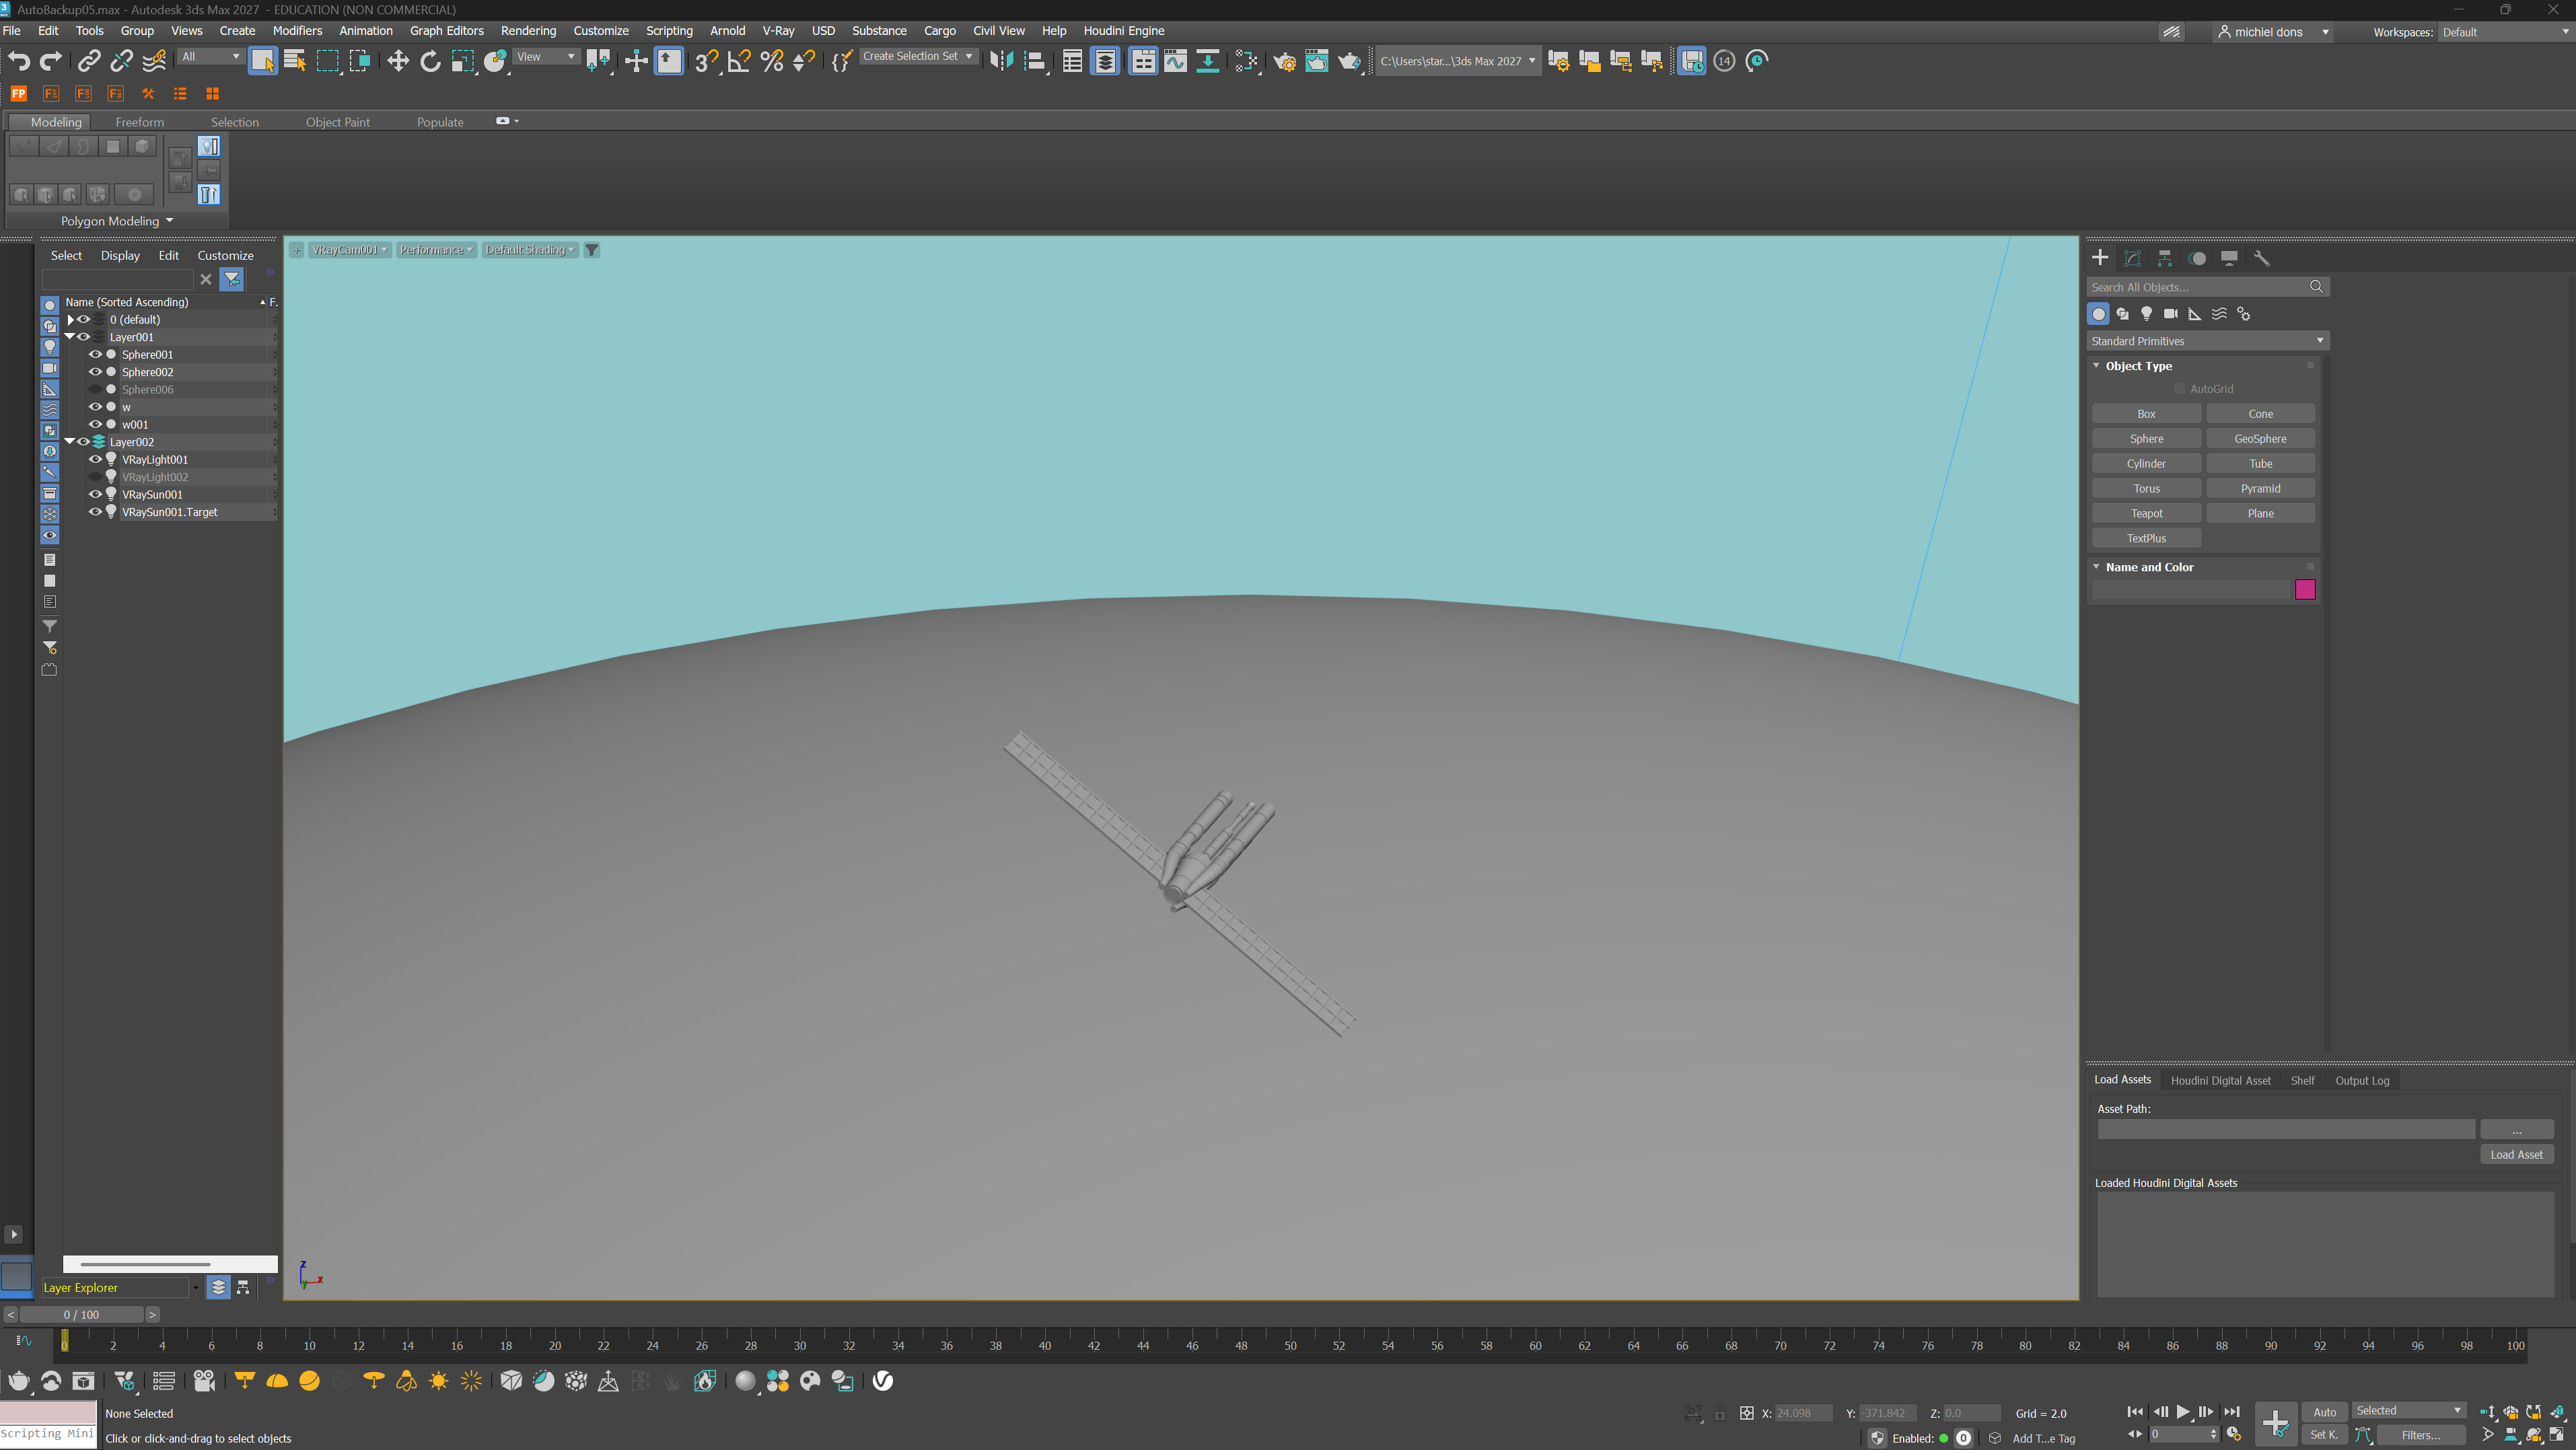Click the Search All Objects field
This screenshot has width=2576, height=1450.
click(x=2207, y=287)
